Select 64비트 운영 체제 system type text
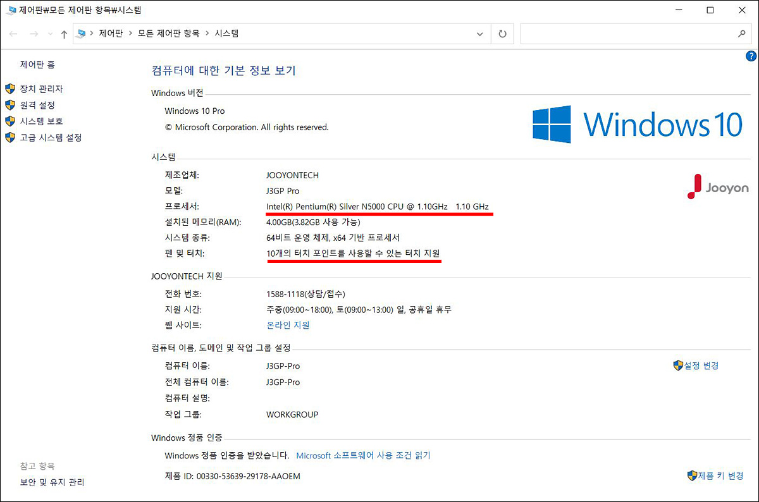Viewport: 759px width, 502px height. tap(333, 238)
